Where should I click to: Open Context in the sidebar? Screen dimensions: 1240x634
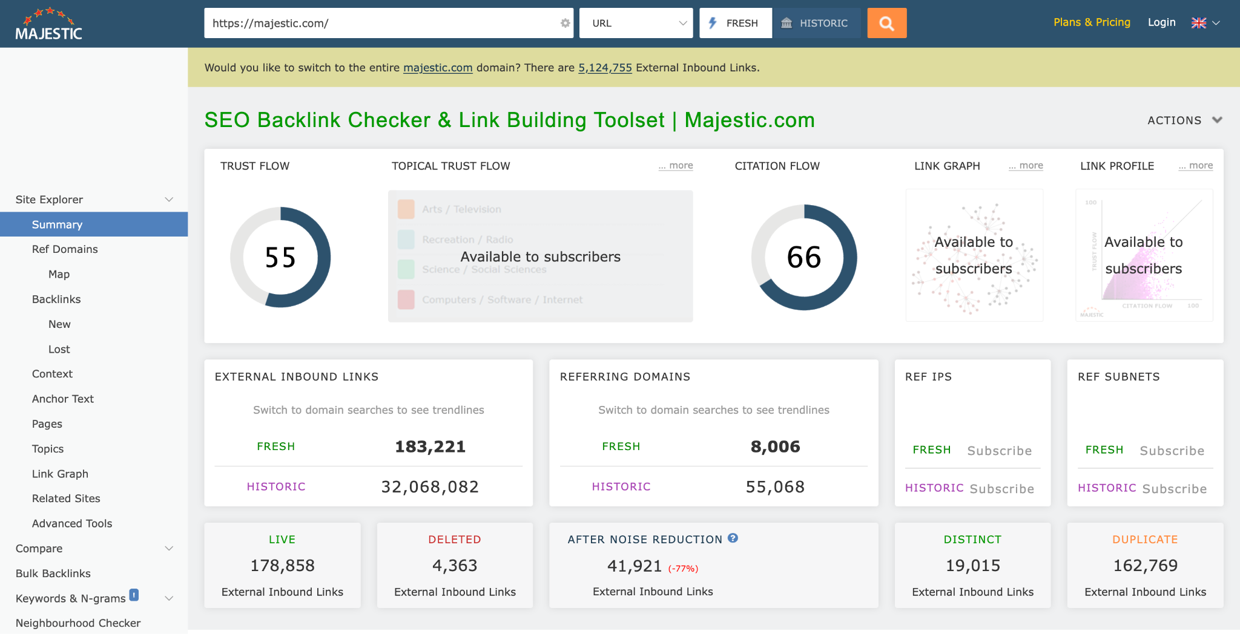coord(52,374)
